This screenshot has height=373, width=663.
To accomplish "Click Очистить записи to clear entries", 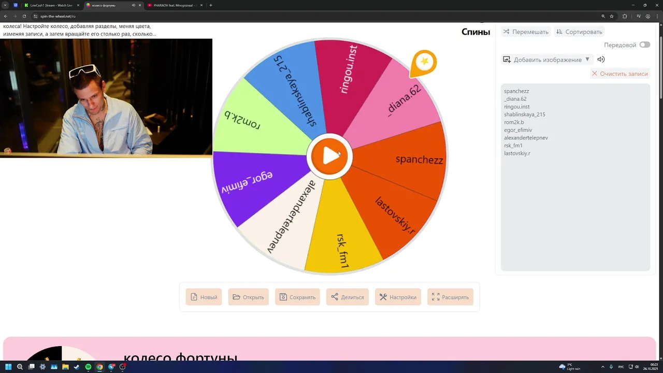I will (620, 74).
